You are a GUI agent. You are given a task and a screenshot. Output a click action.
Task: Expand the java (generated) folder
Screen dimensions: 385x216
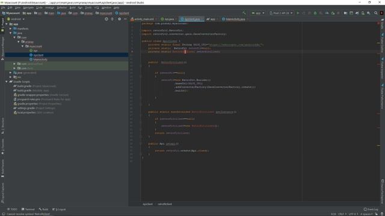point(11,73)
